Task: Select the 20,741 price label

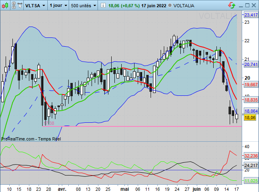Action: [x=251, y=64]
